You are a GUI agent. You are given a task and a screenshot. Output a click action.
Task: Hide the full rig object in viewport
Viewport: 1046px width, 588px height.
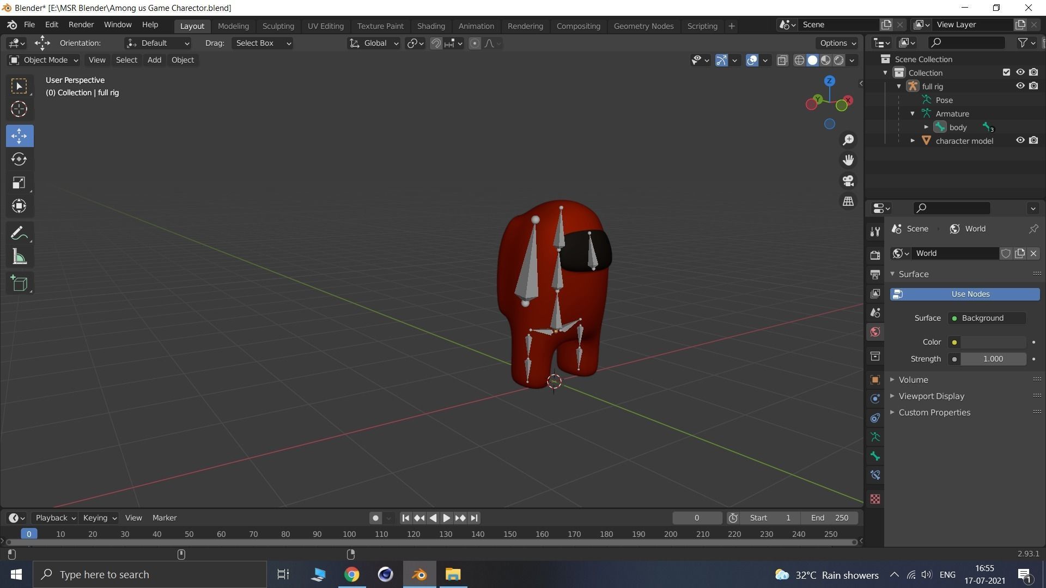click(1020, 86)
